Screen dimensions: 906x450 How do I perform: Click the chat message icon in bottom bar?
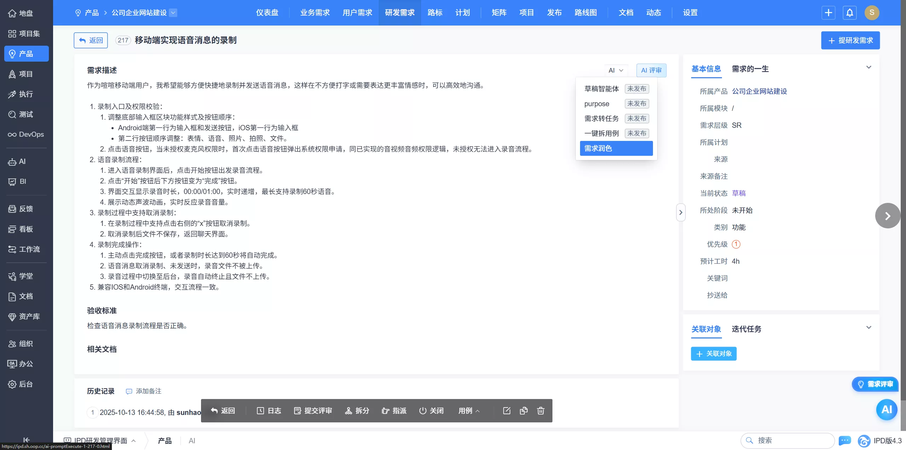[x=844, y=440]
